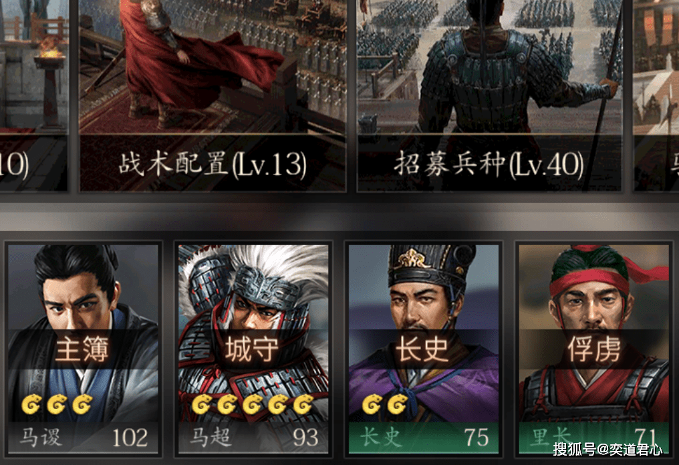Open the 战术配置 (Lv.13) card
Screen dimensions: 679x465
[213, 96]
